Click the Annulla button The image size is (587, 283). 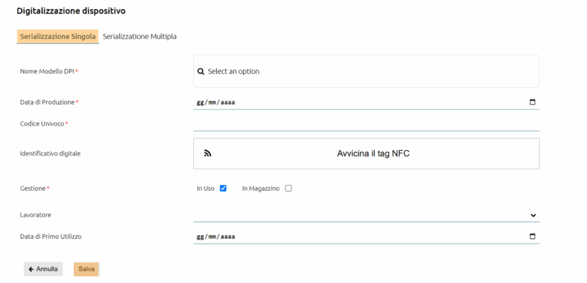[44, 269]
